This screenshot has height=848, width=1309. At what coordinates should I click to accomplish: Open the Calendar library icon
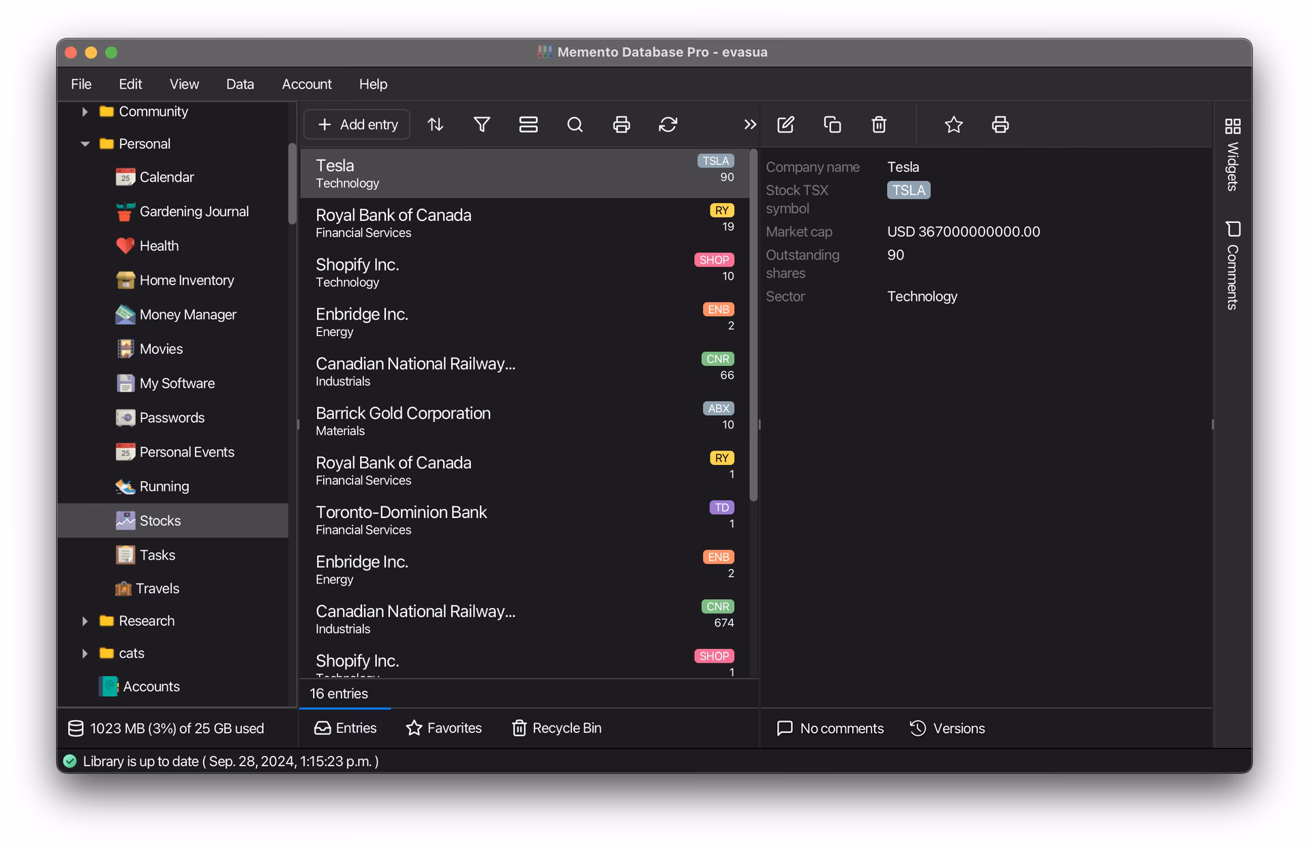[125, 177]
